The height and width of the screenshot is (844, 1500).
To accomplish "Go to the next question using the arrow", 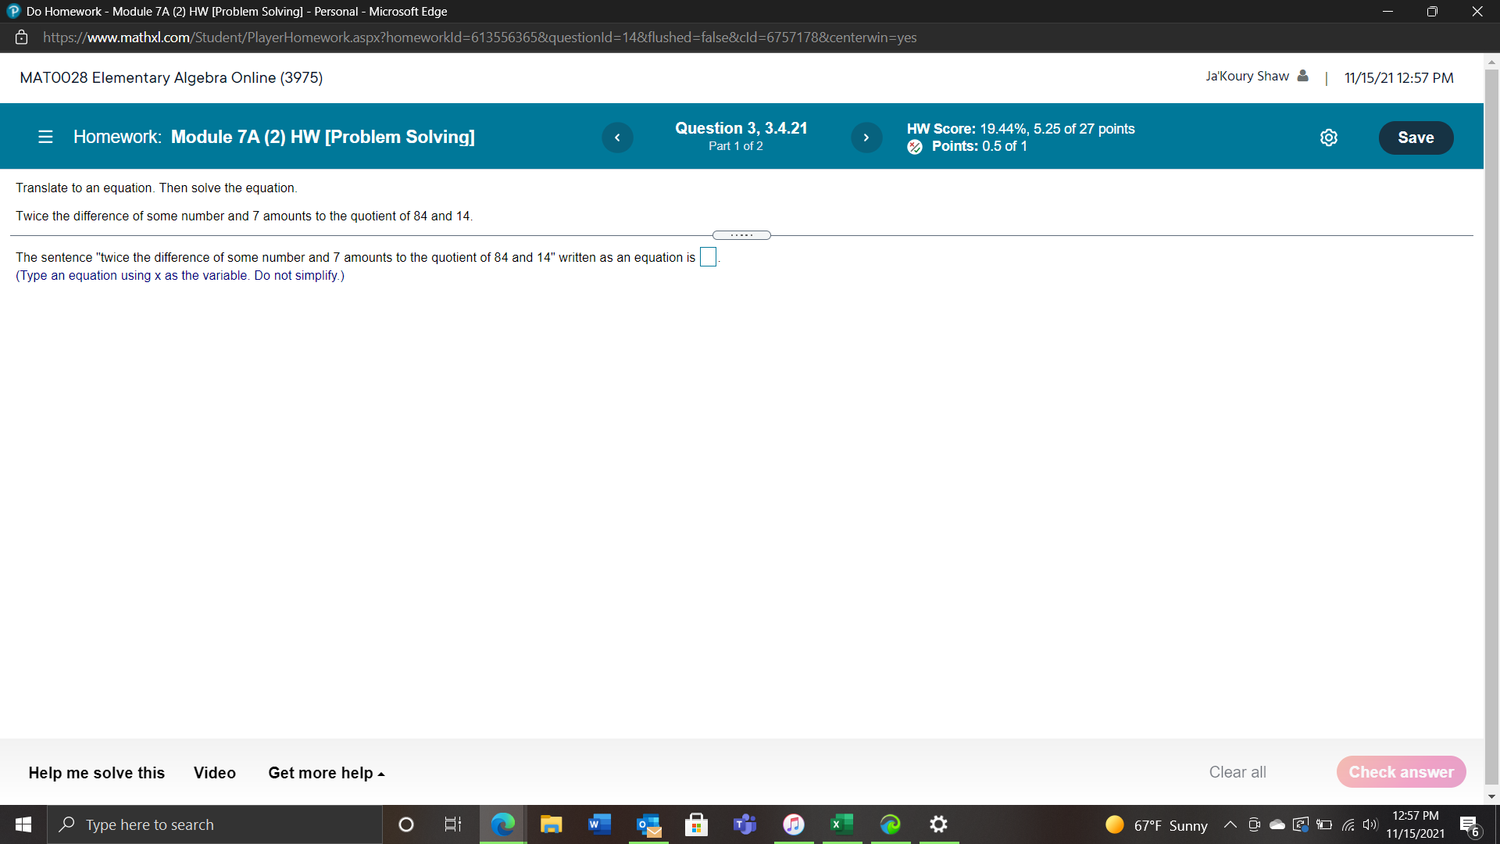I will (866, 137).
